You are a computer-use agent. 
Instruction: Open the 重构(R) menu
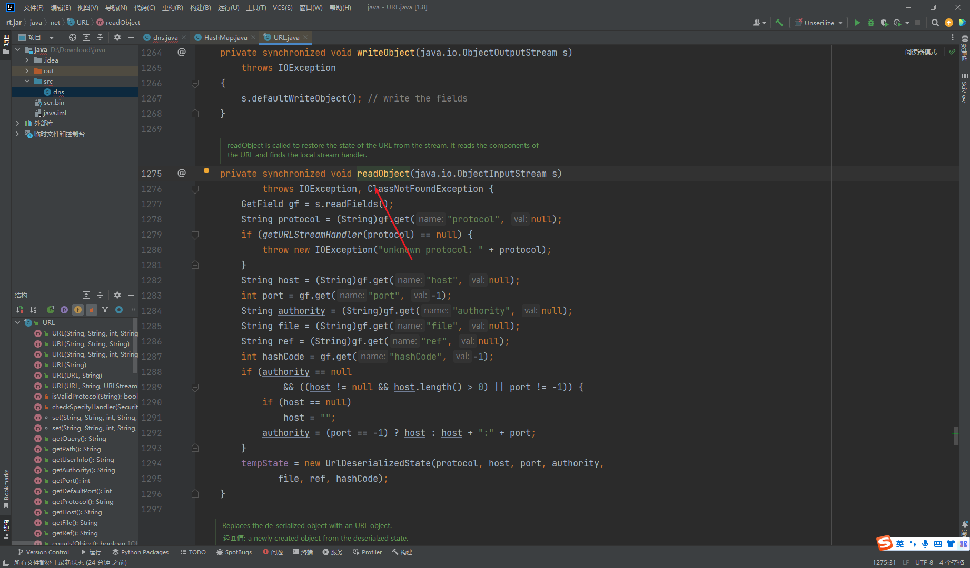click(172, 7)
